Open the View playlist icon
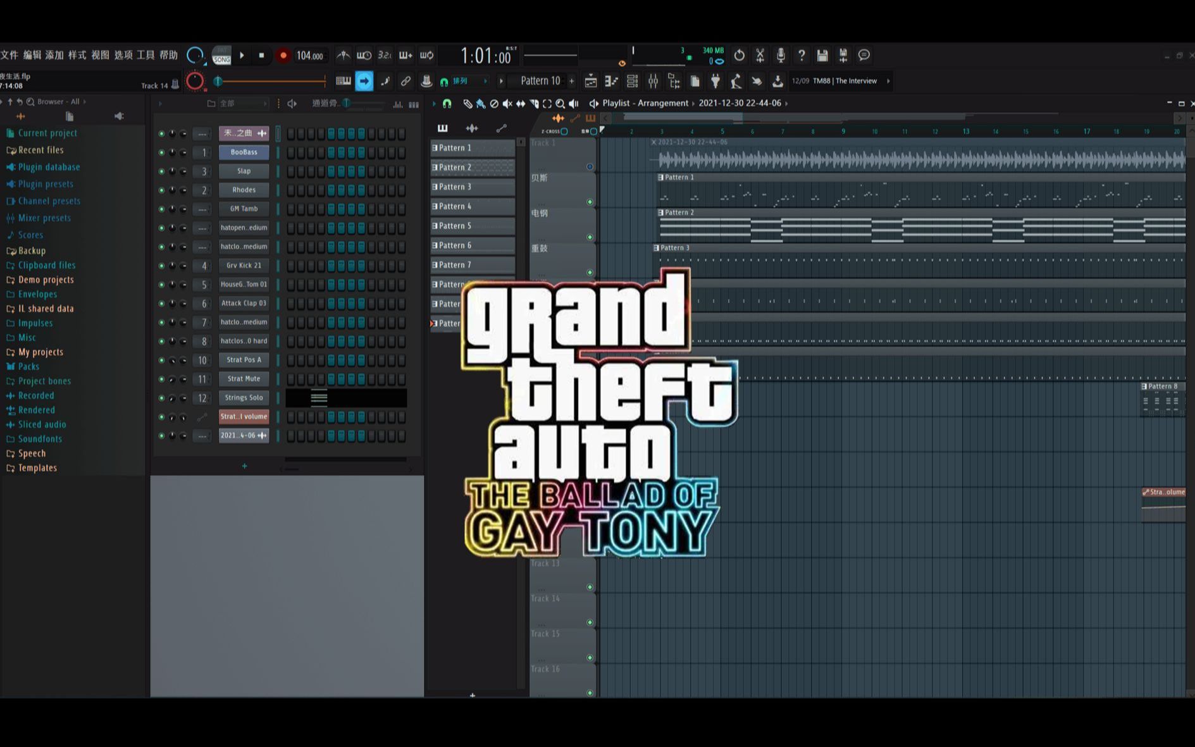1195x747 pixels. (x=590, y=81)
